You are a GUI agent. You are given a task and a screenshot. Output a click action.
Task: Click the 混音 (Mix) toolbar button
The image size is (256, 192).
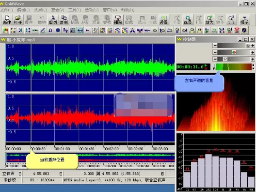tap(96, 20)
